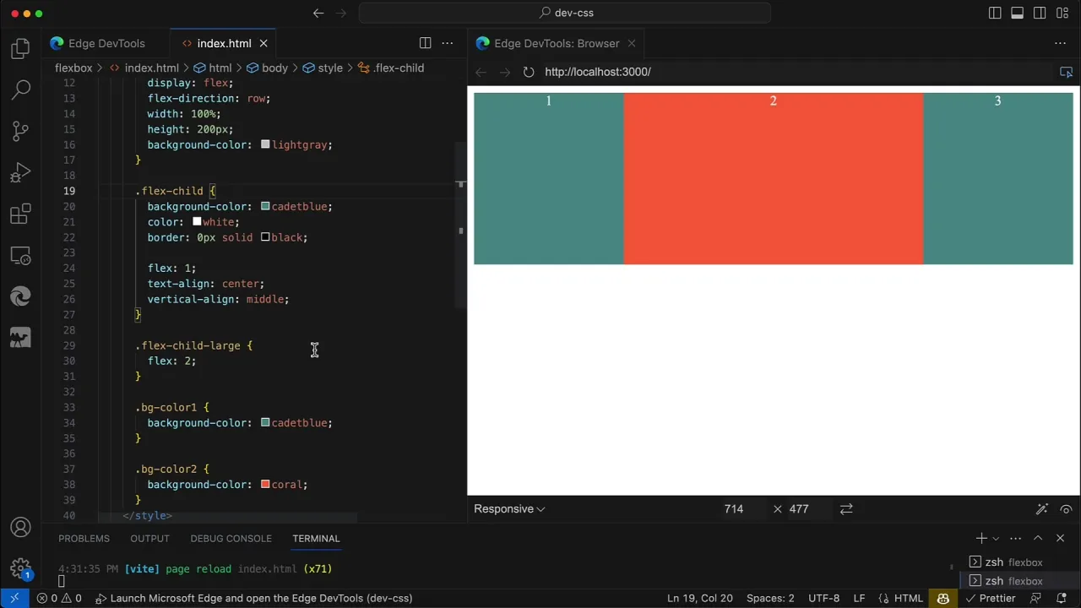Image resolution: width=1081 pixels, height=608 pixels.
Task: Select the Run and Debug icon
Action: click(x=20, y=173)
